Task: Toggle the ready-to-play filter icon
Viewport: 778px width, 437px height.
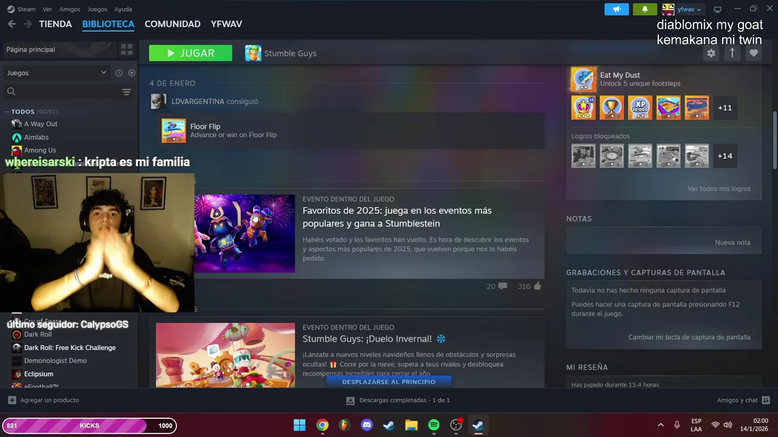Action: tap(131, 73)
